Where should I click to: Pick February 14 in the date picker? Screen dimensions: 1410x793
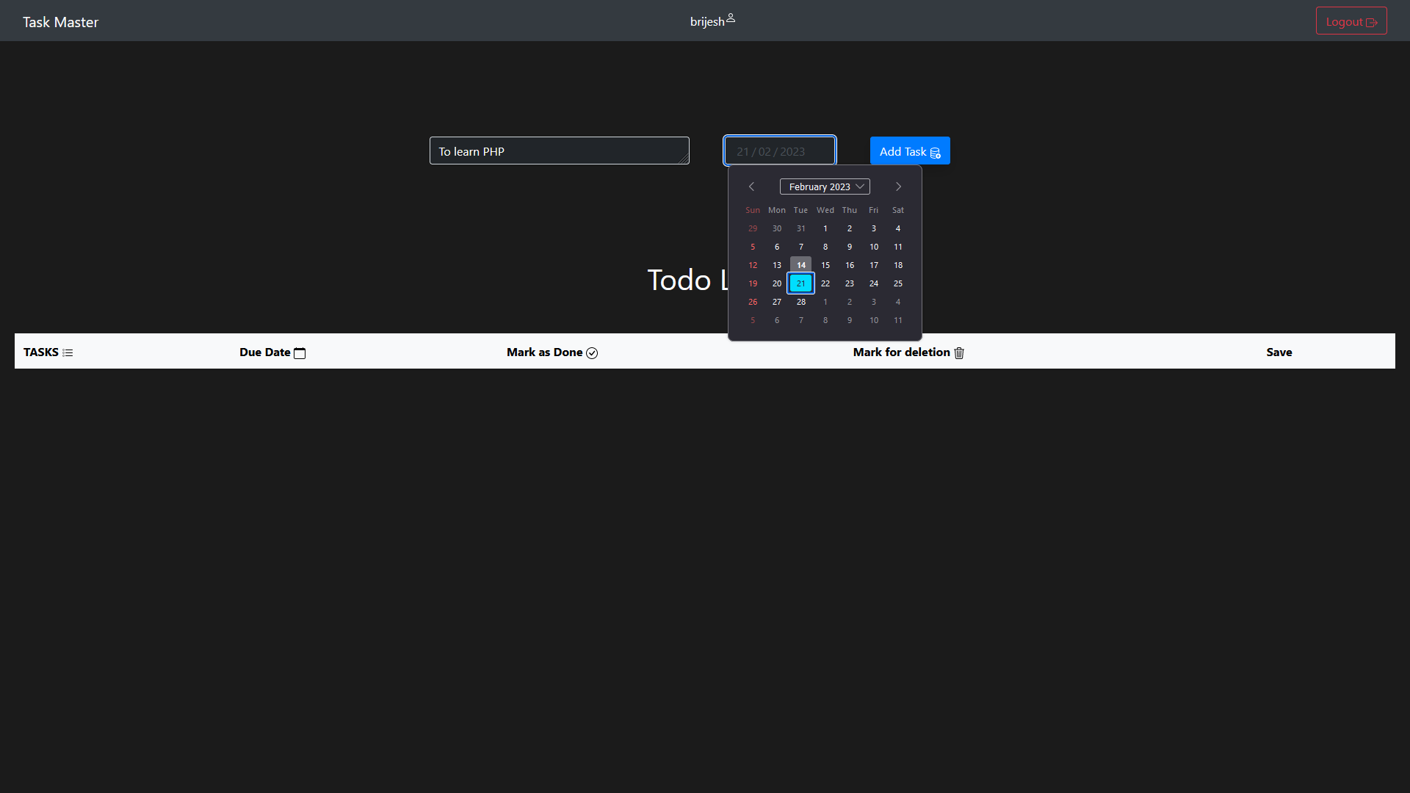point(800,265)
